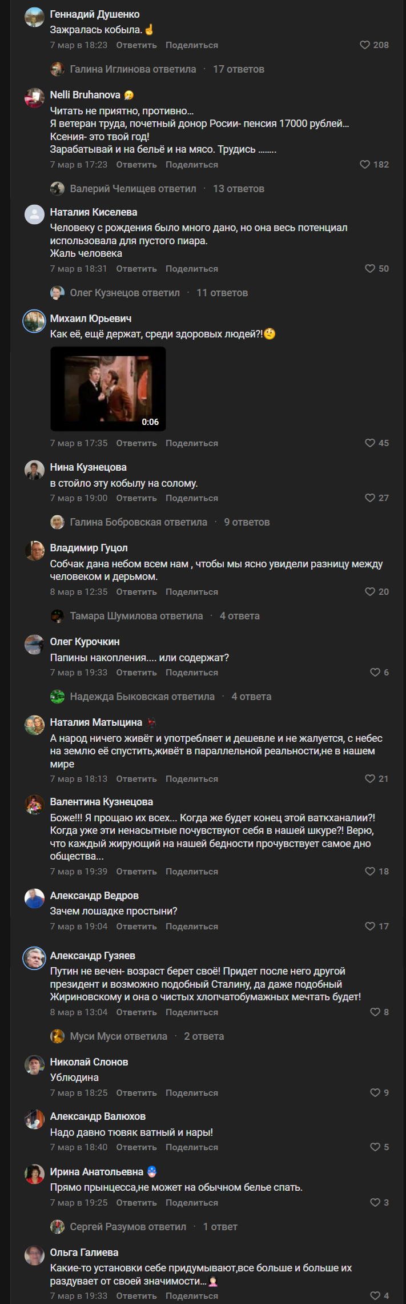Viewport: 406px width, 1304px height.
Task: Open the 4 replies under Олег Курочкин
Action: point(251,697)
